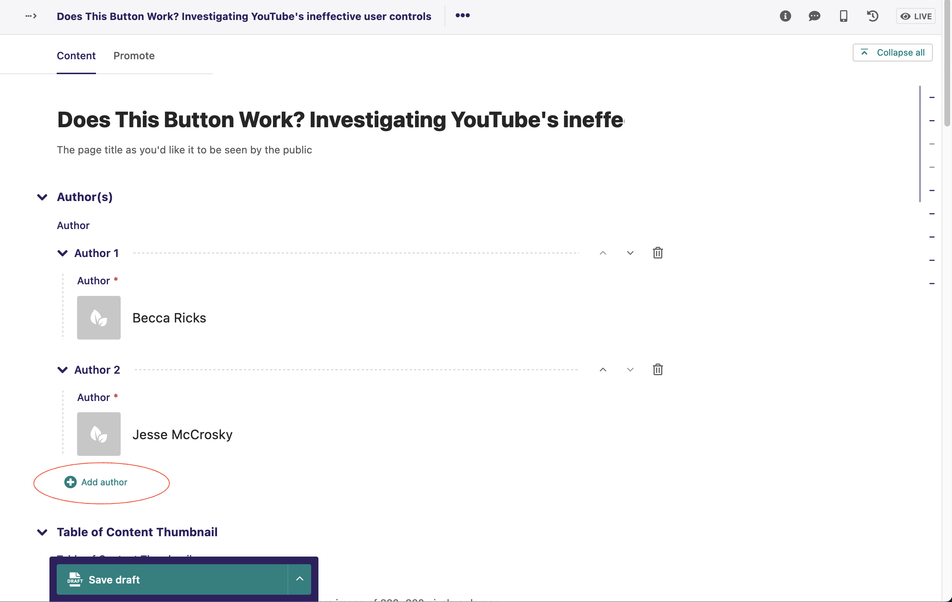Collapse the Author 2 expander

point(63,369)
